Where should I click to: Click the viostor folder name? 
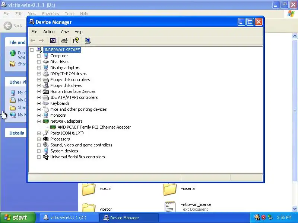(x=106, y=209)
